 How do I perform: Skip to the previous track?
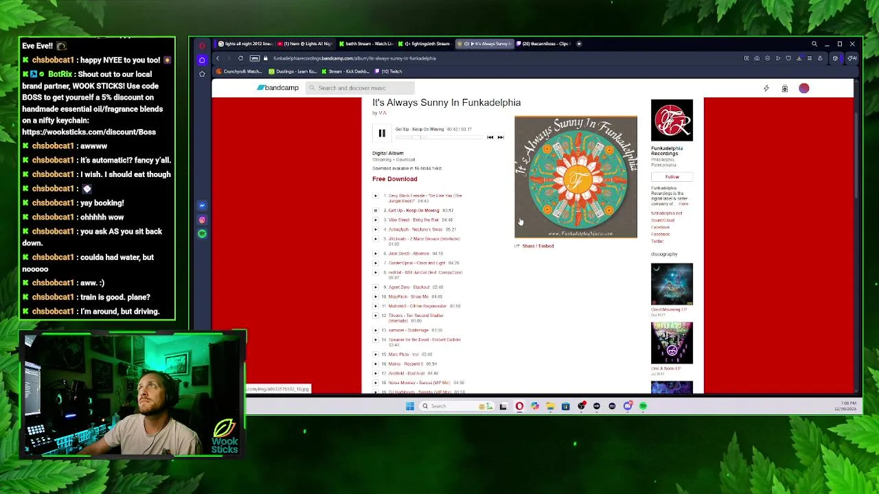[490, 137]
